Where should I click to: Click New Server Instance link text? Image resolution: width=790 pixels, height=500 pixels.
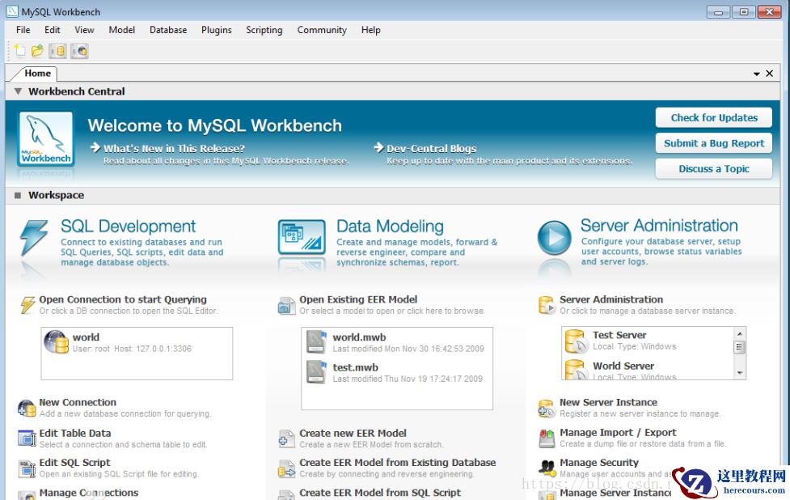(x=608, y=402)
